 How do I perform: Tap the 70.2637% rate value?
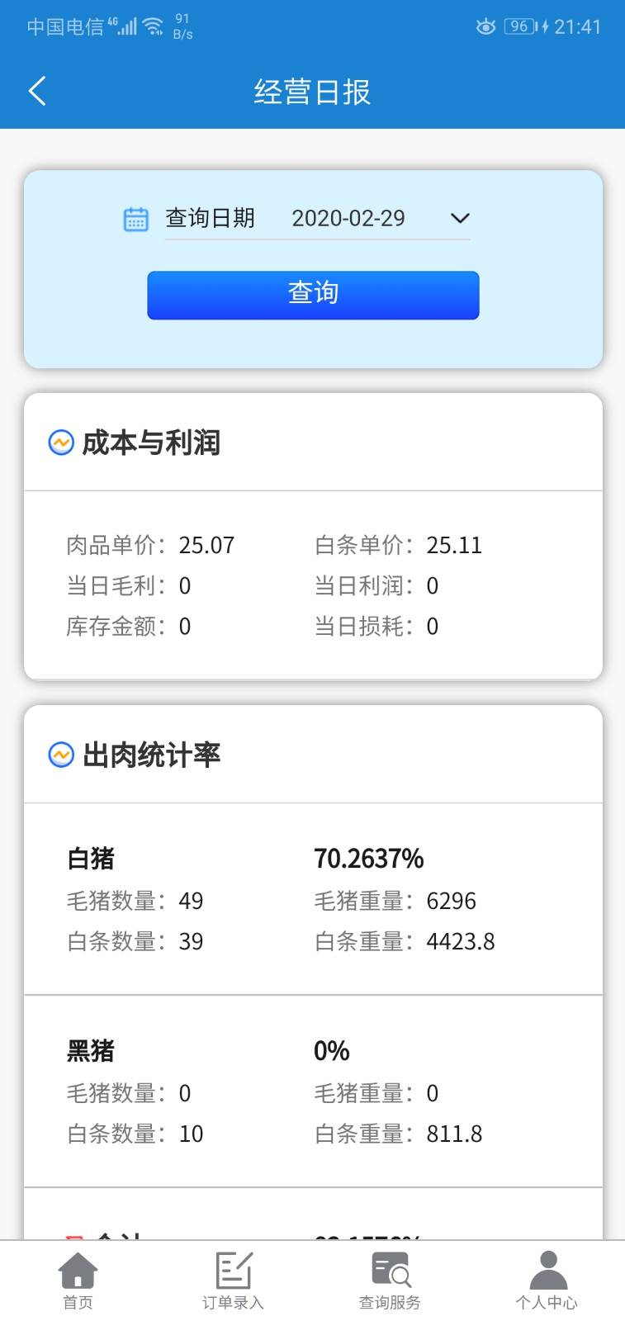click(x=368, y=859)
